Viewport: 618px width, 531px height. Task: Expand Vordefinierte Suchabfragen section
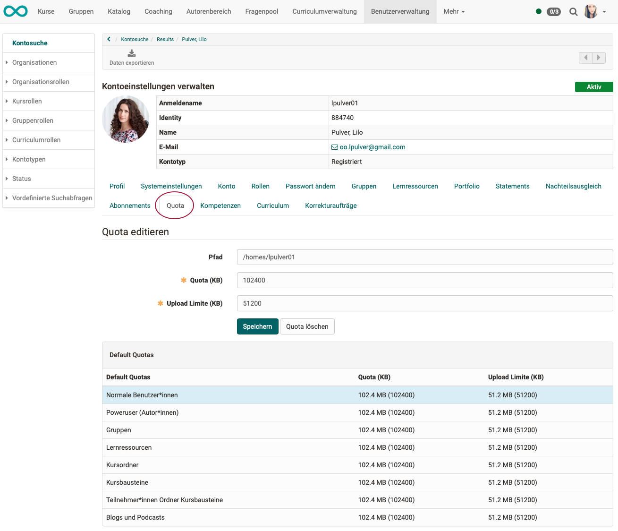52,198
